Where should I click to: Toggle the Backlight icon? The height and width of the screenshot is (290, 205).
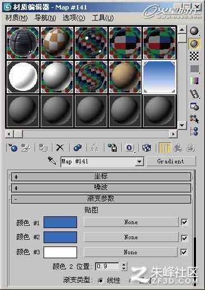click(194, 44)
